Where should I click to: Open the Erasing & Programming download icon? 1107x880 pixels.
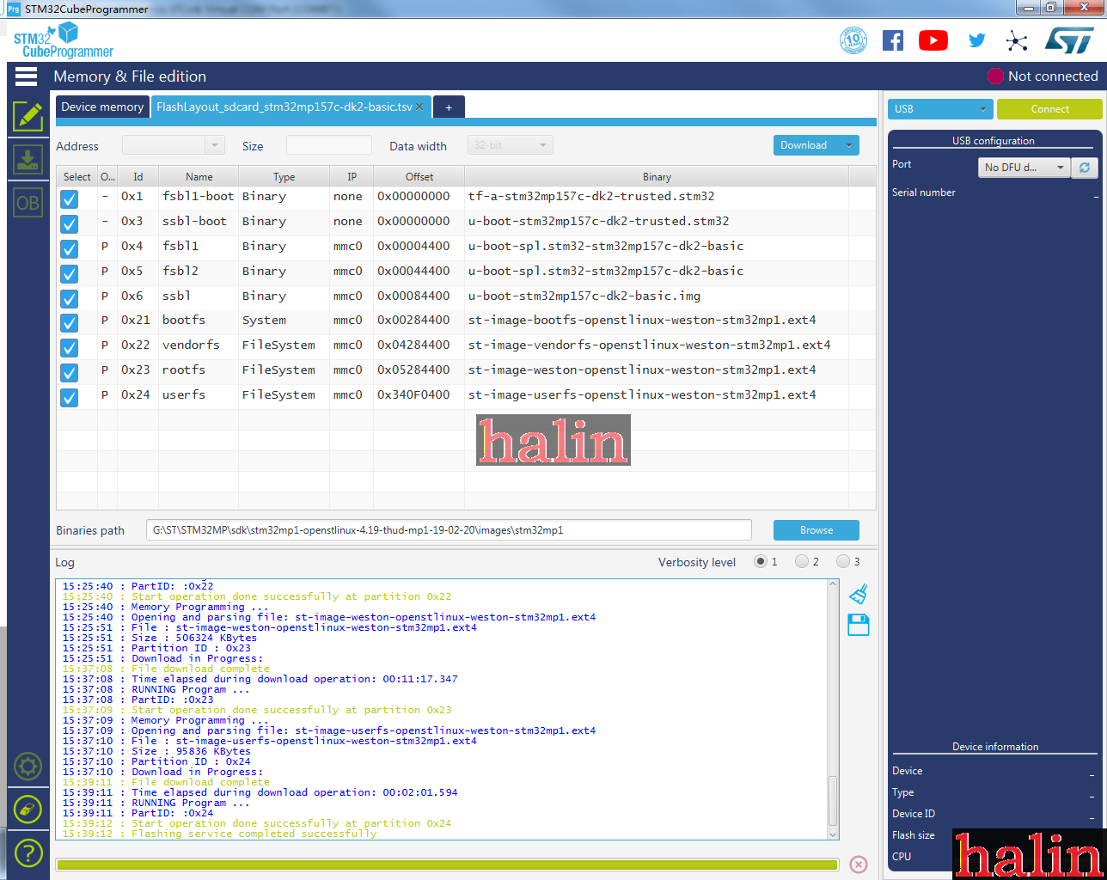(x=28, y=160)
